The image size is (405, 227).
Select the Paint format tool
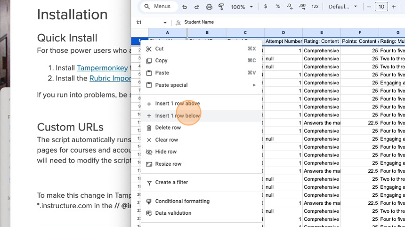(221, 7)
